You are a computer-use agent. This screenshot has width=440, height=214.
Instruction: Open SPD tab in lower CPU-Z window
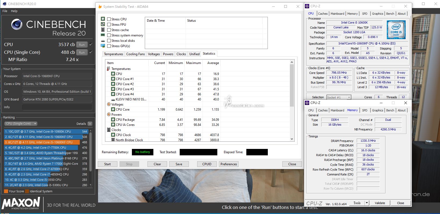[365, 110]
